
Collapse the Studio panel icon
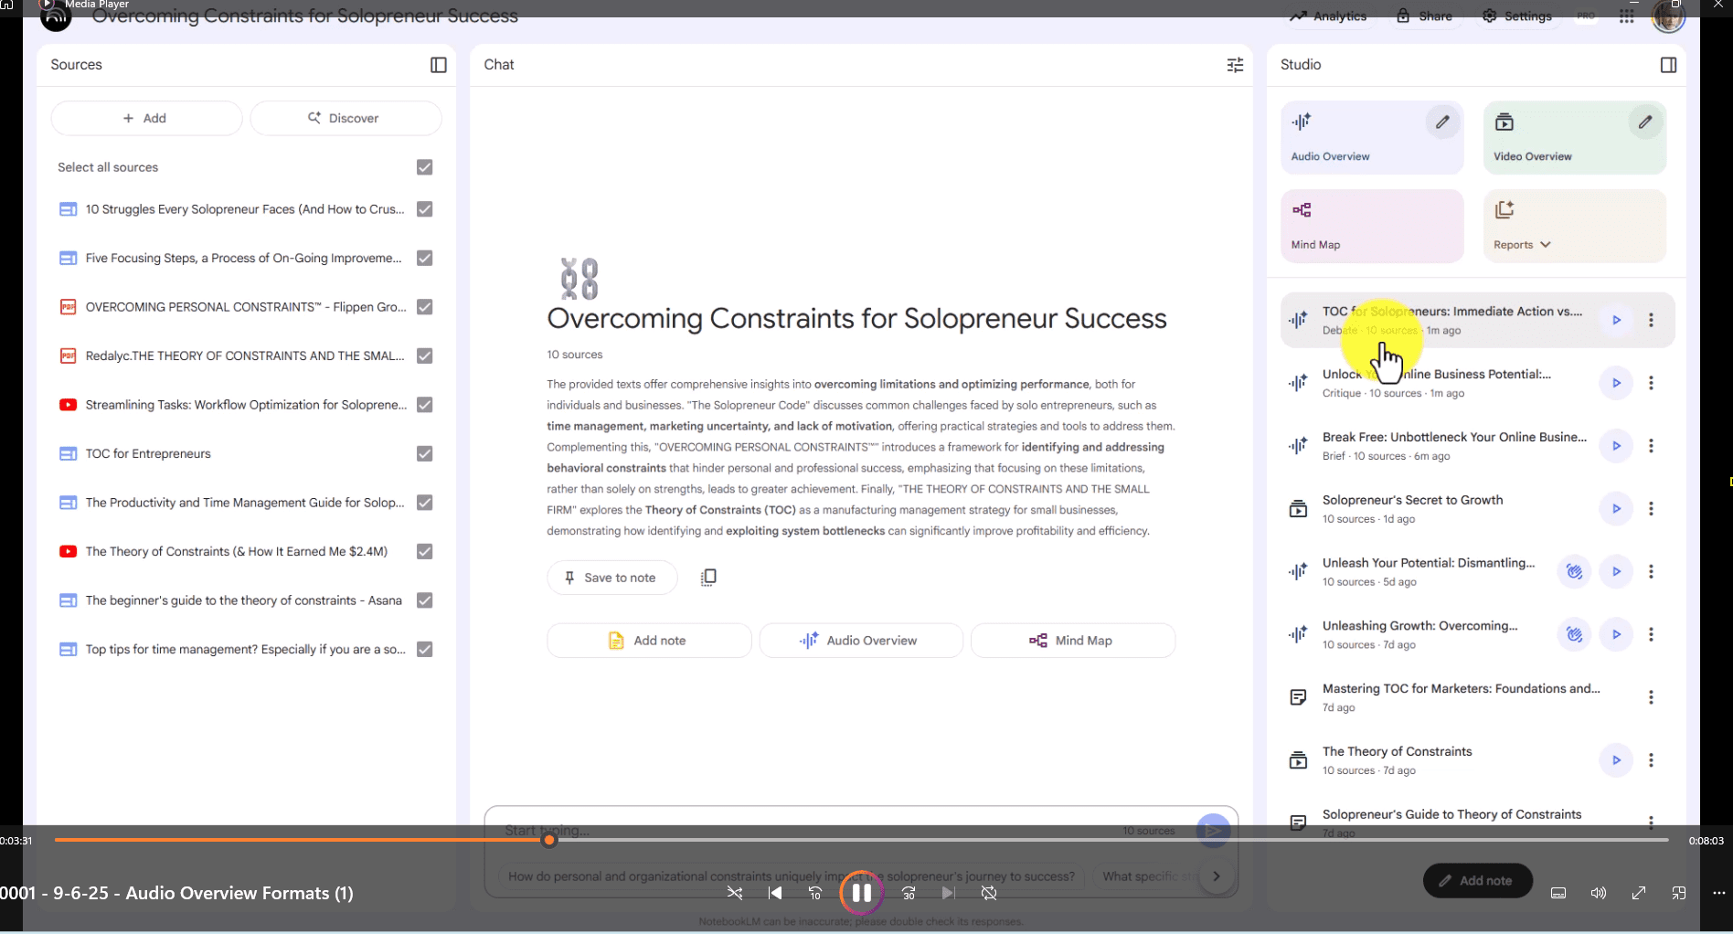pyautogui.click(x=1668, y=65)
